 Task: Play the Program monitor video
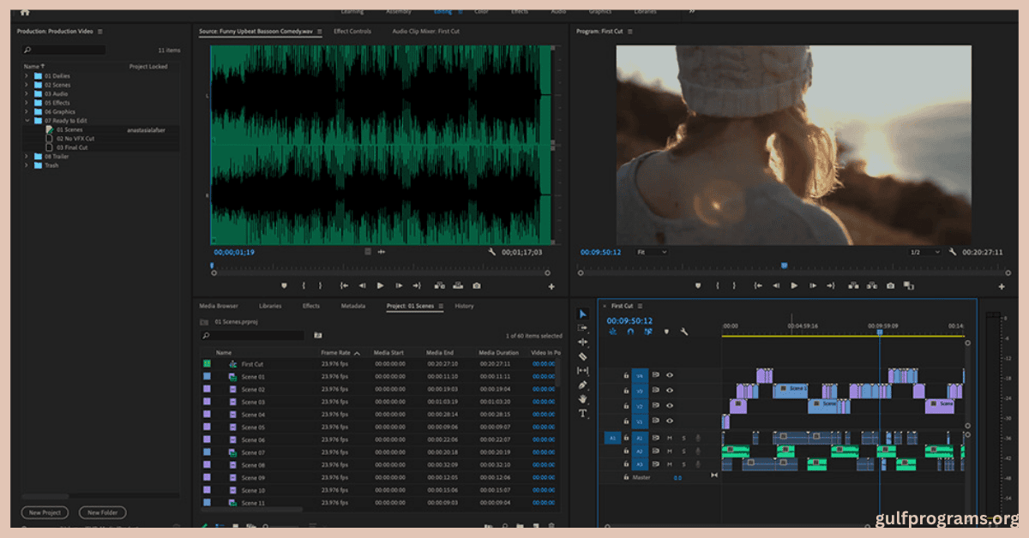point(794,285)
